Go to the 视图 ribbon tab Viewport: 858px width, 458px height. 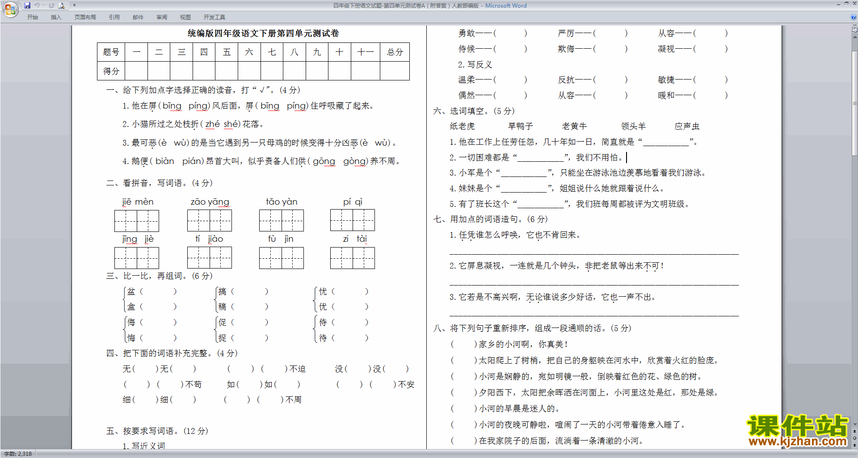(185, 17)
